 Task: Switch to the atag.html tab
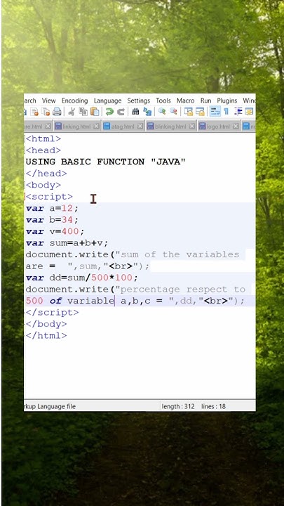(123, 126)
